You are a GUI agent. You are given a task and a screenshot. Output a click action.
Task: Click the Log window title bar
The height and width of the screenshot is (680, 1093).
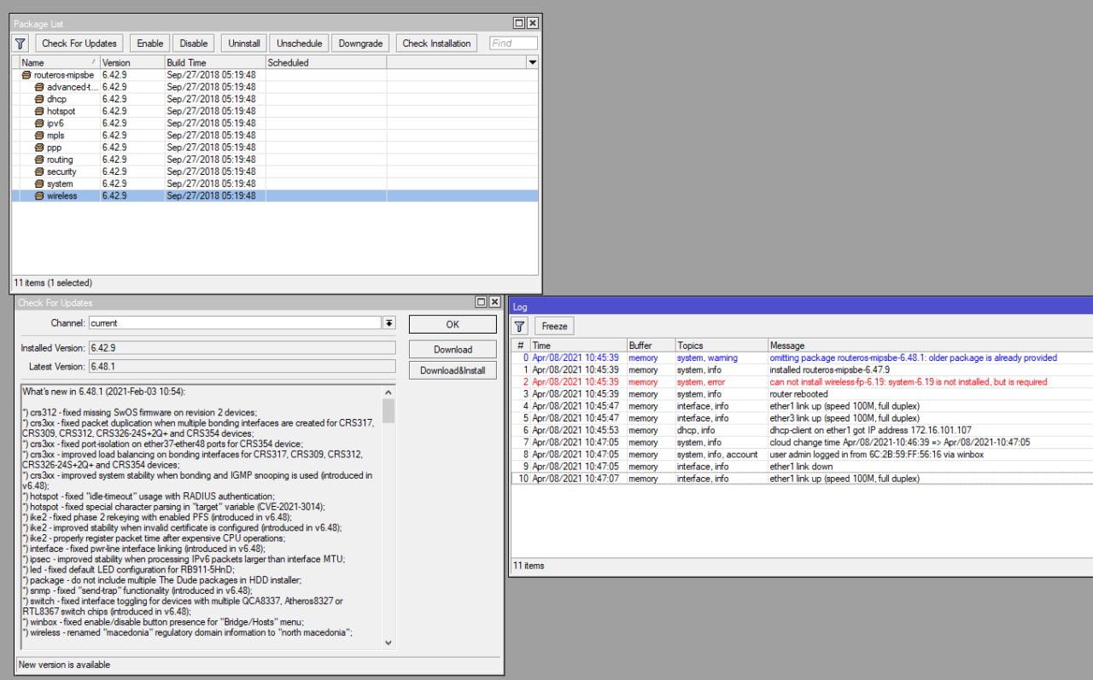pos(801,306)
